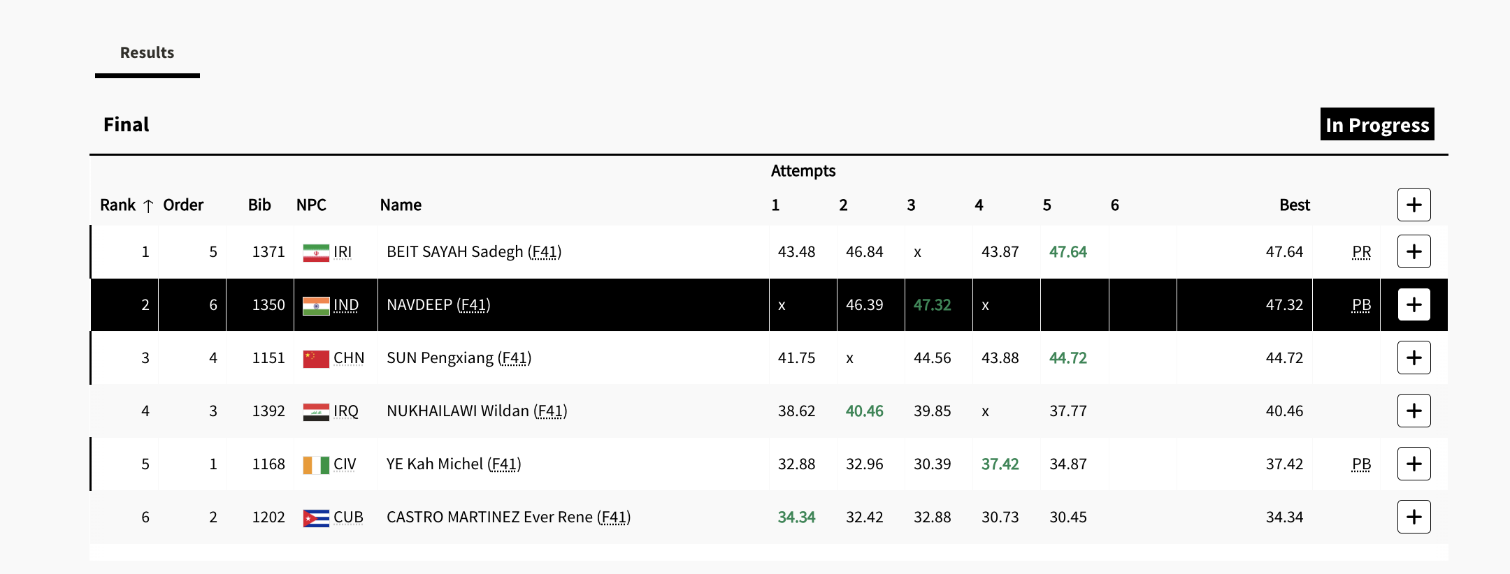This screenshot has width=1510, height=574.
Task: Expand SUN Pengxiang row details
Action: click(1414, 358)
